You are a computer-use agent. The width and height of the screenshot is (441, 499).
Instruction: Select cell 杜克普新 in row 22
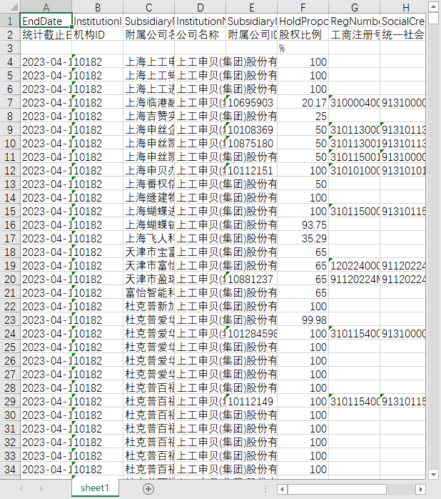(x=148, y=306)
